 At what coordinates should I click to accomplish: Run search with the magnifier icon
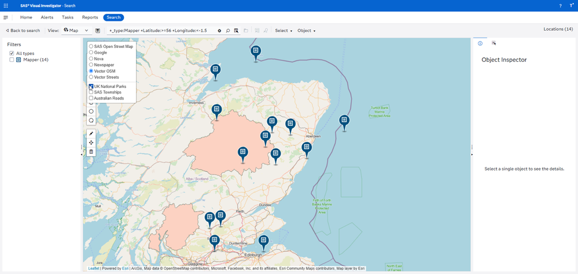pyautogui.click(x=228, y=31)
